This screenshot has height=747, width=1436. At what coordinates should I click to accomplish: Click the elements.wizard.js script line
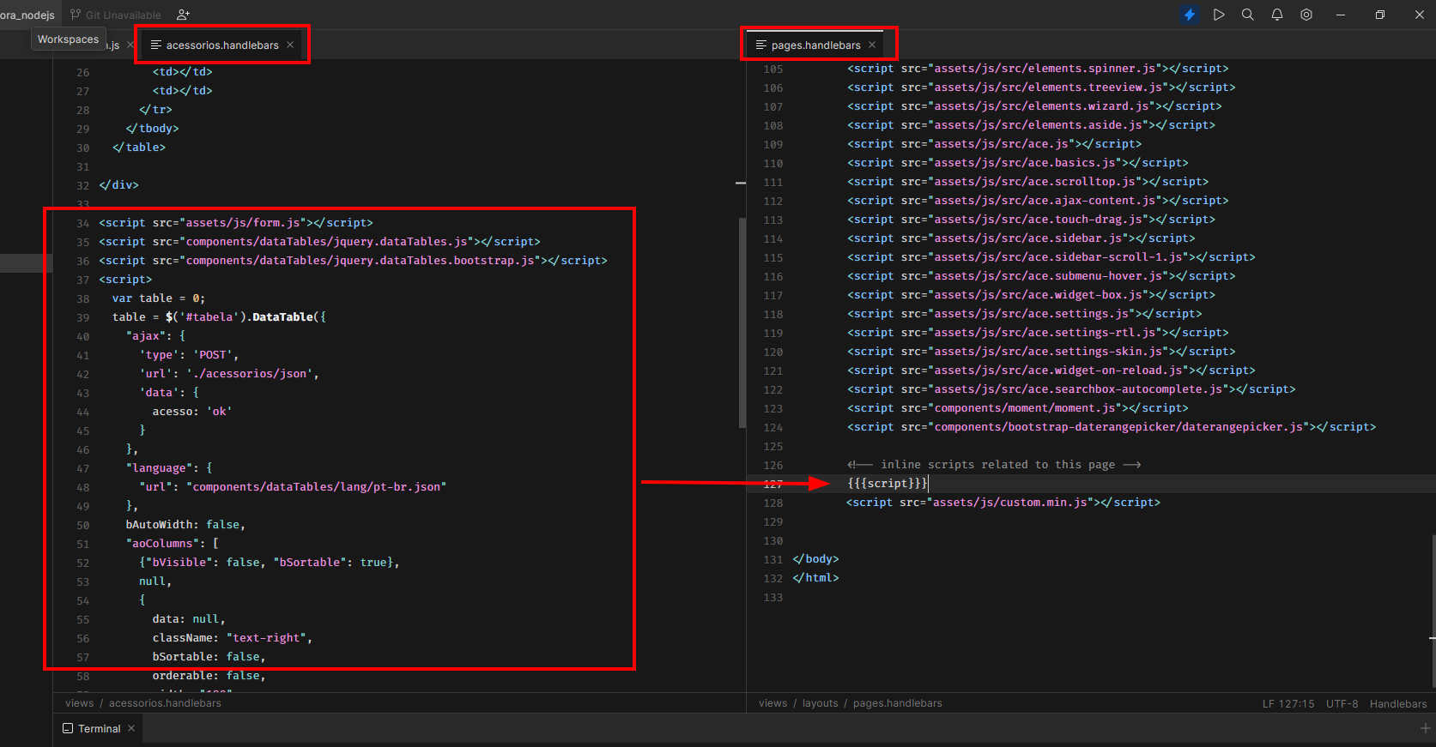[x=1034, y=106]
